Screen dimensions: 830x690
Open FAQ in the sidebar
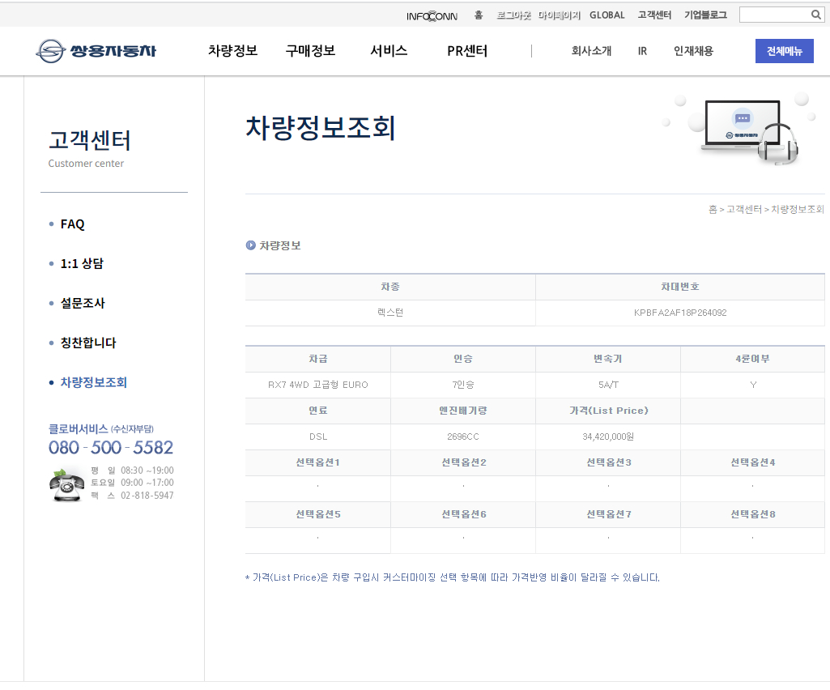click(73, 224)
